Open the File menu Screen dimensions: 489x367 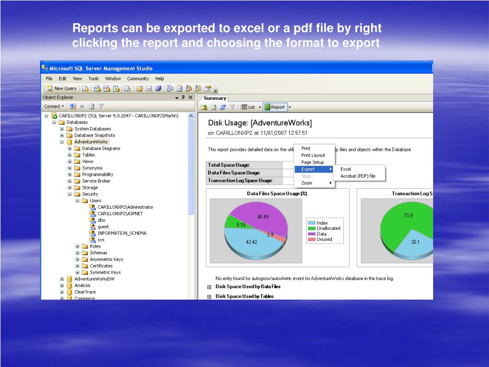(x=49, y=79)
